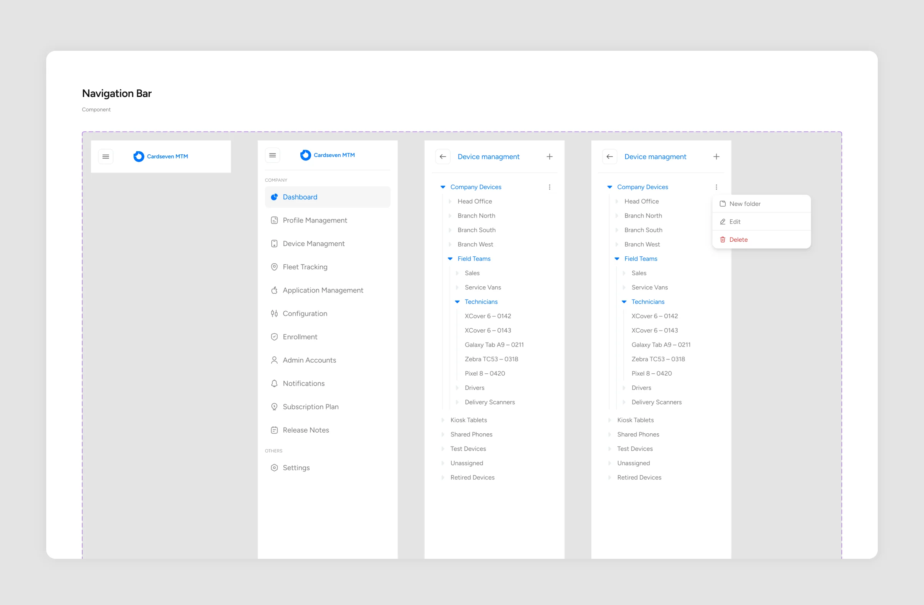Open three-dot menu for Company Devices, third panel
The image size is (924, 605).
coord(549,187)
